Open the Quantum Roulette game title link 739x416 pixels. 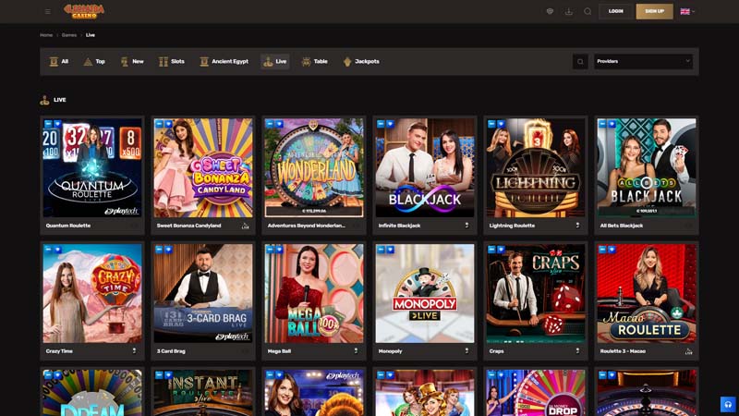pos(68,226)
